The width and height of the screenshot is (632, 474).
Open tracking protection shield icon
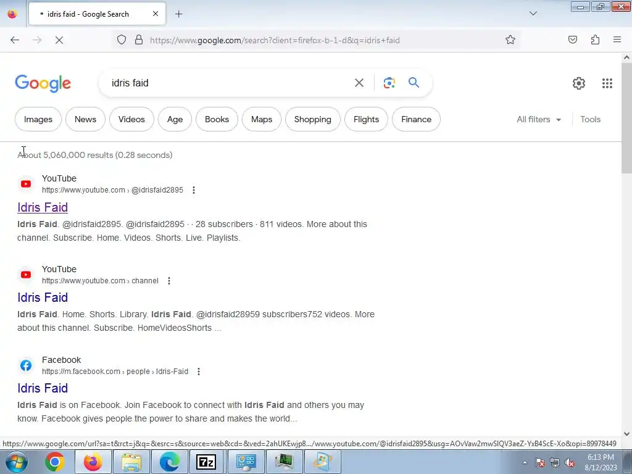(x=122, y=40)
